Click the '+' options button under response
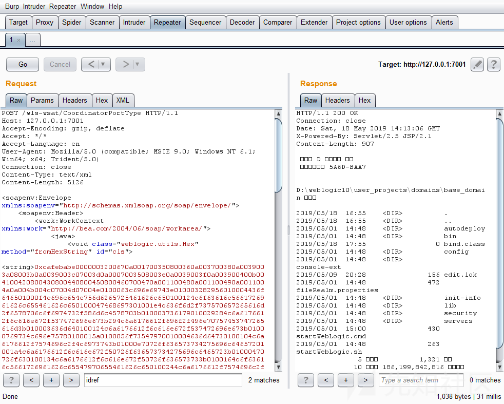 tap(345, 380)
